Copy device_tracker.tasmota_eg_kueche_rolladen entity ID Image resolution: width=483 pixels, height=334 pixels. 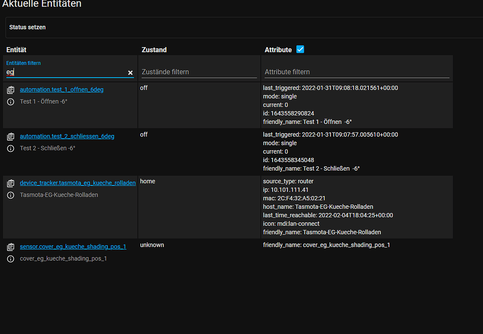pyautogui.click(x=10, y=183)
